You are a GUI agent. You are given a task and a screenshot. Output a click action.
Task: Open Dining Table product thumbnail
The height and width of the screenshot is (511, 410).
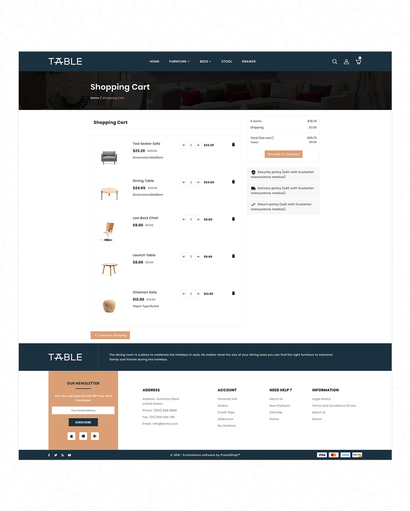coord(109,194)
